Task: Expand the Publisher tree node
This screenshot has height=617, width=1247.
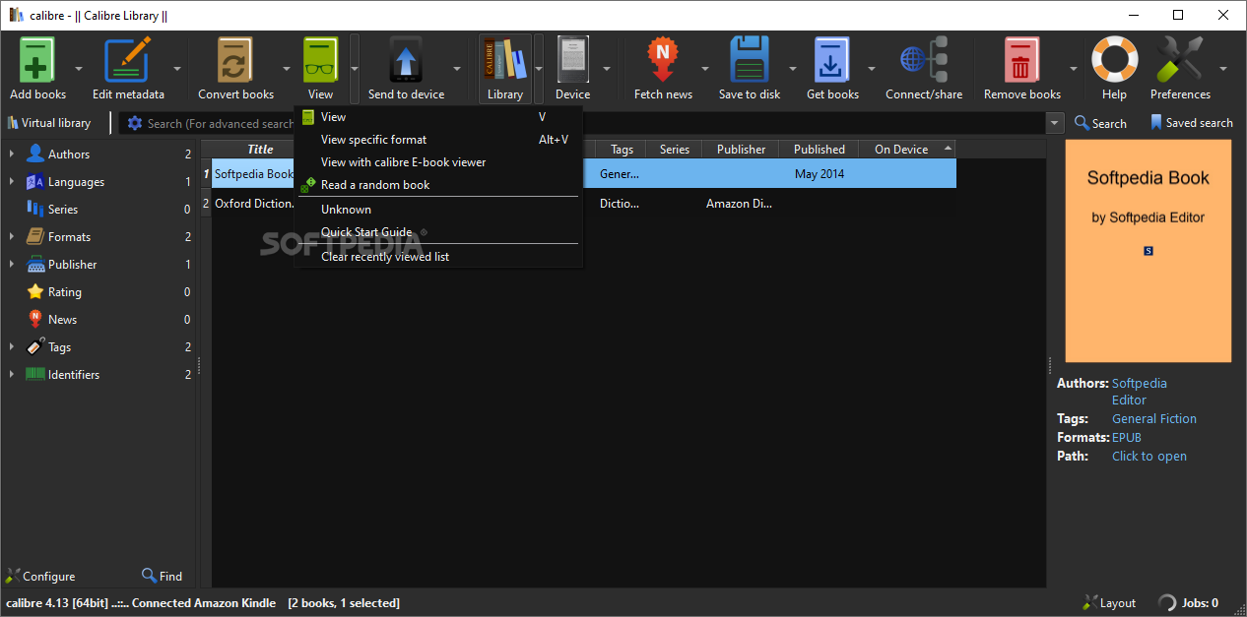Action: [x=12, y=265]
